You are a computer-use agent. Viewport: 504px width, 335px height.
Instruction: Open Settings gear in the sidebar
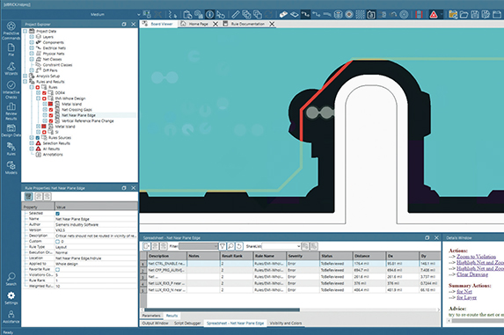pos(11,298)
